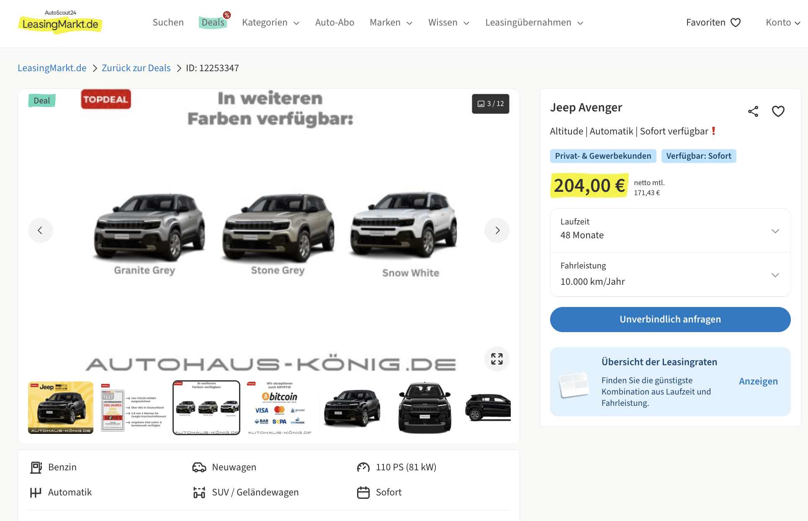Expand the Fahrleistung 10.000 km/Jahr dropdown
Viewport: 808px width, 521px height.
click(670, 275)
